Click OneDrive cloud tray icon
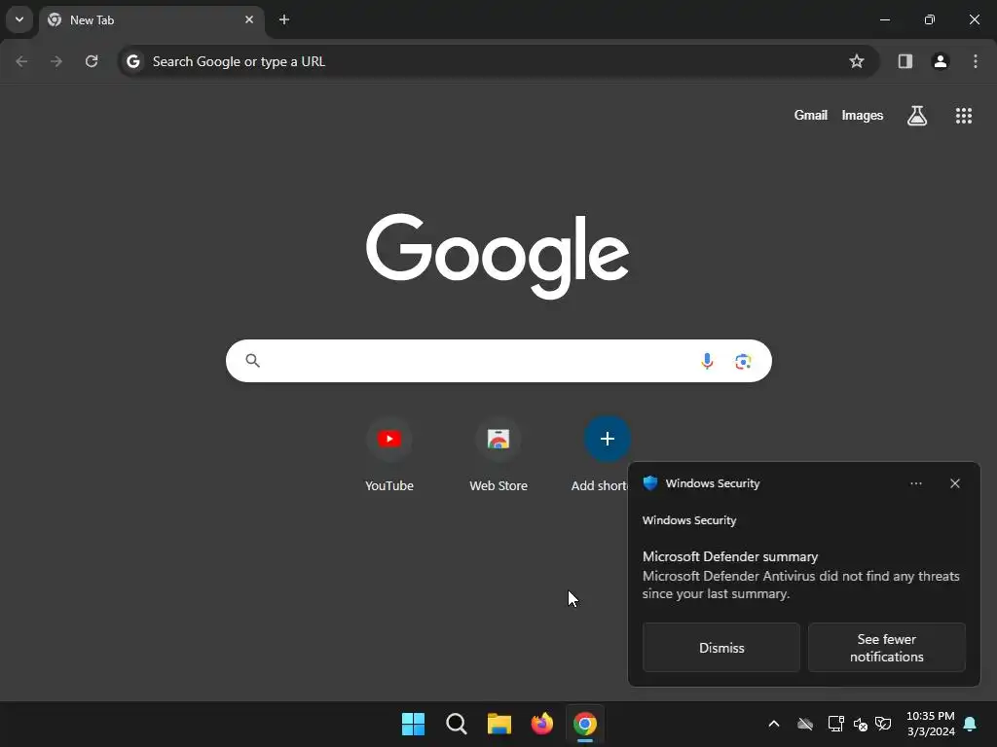The width and height of the screenshot is (997, 747). click(x=805, y=724)
